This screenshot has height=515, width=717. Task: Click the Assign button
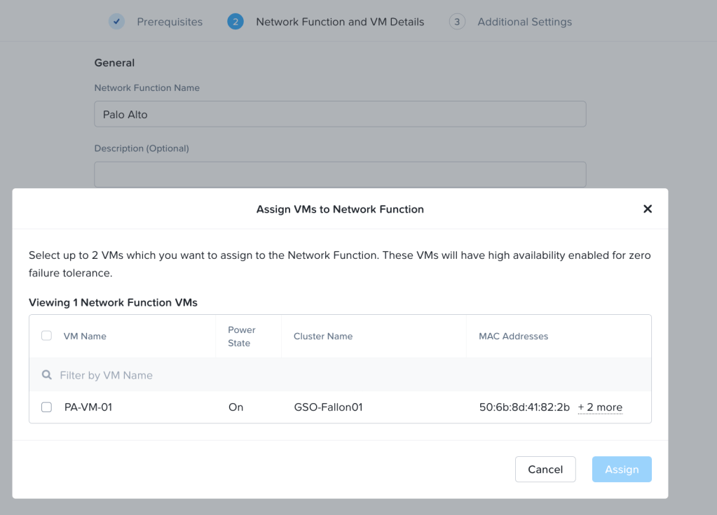pyautogui.click(x=622, y=470)
